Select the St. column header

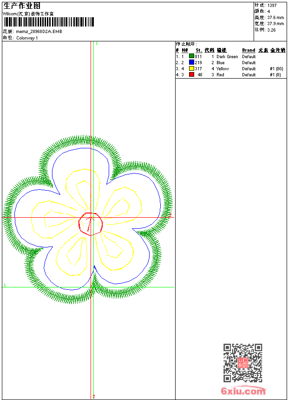[198, 50]
